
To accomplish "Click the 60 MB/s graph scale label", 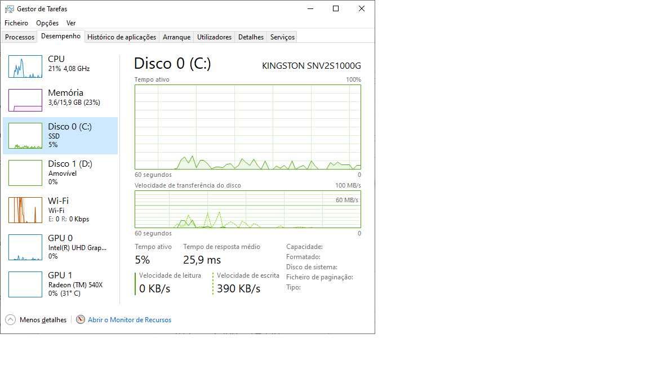I will point(347,200).
